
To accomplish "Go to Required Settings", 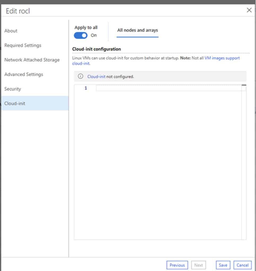I will pyautogui.click(x=23, y=45).
